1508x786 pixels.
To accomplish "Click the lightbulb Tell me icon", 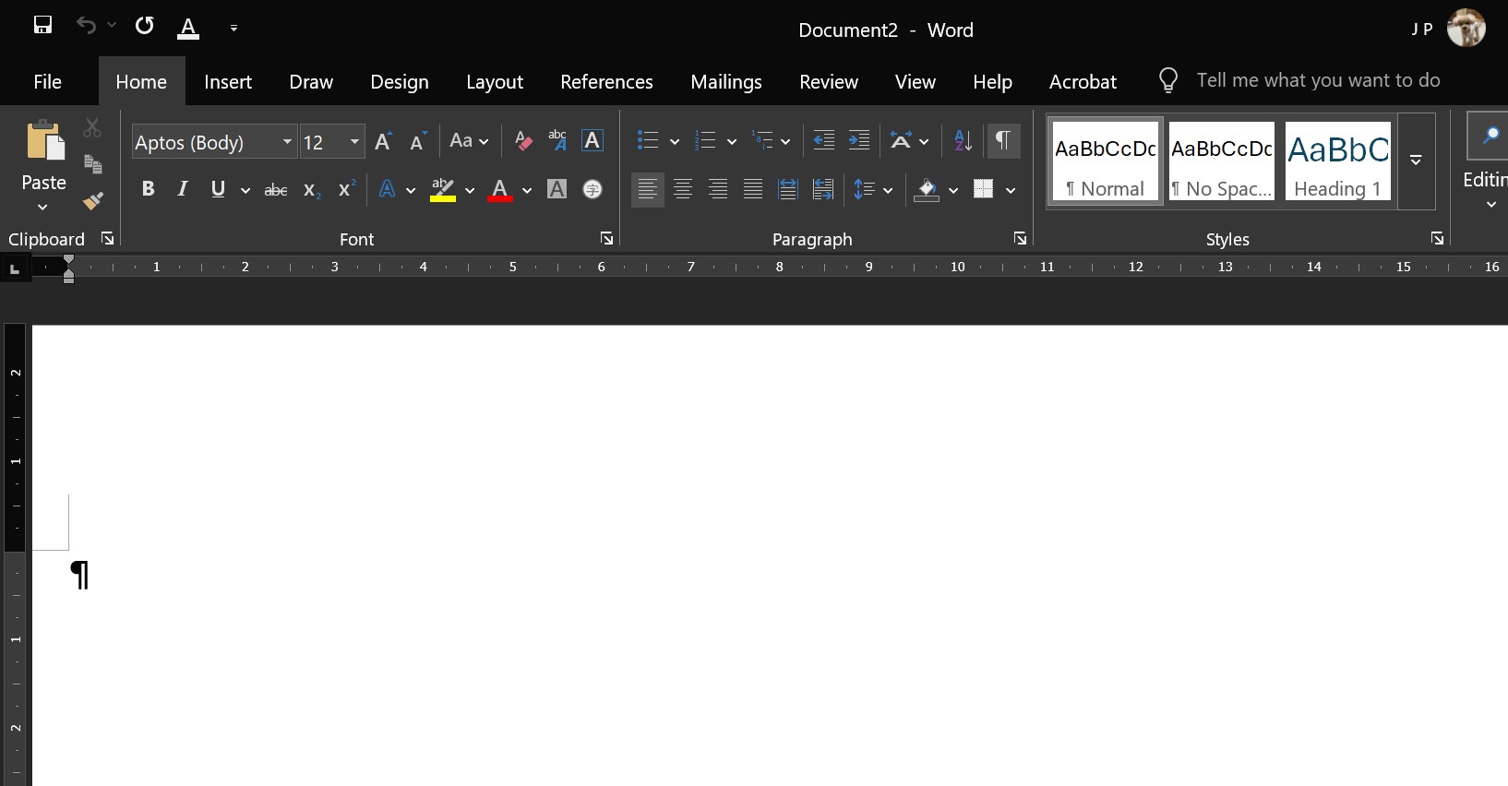I will tap(1168, 81).
